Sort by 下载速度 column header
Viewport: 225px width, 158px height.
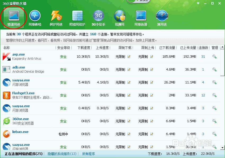84,48
